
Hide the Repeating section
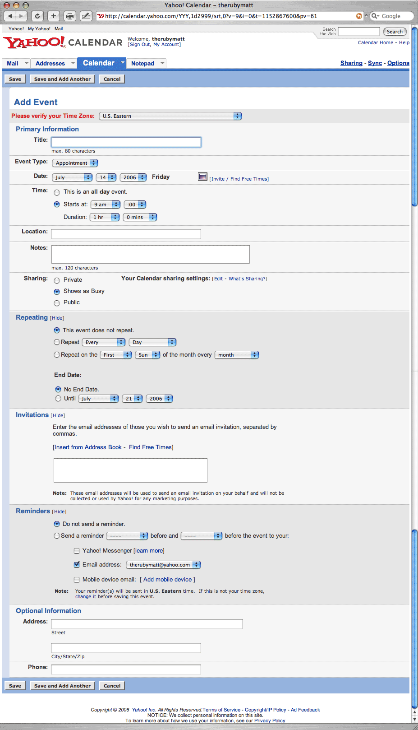click(x=57, y=318)
